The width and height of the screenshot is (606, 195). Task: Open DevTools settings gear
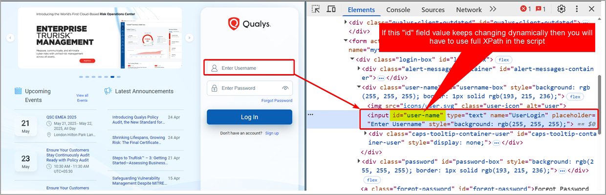tap(562, 9)
